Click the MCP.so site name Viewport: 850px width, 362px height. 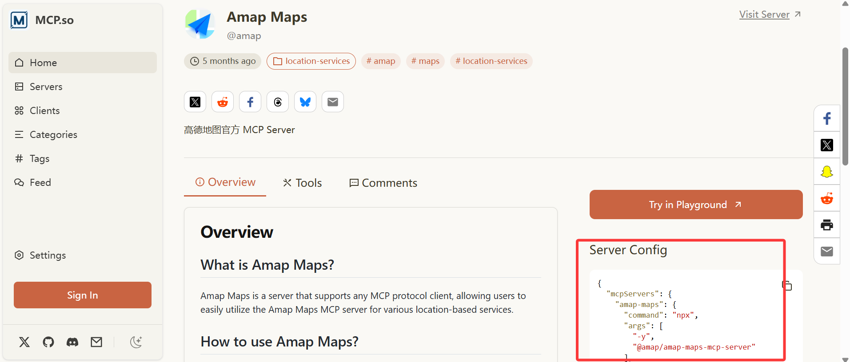(x=55, y=20)
